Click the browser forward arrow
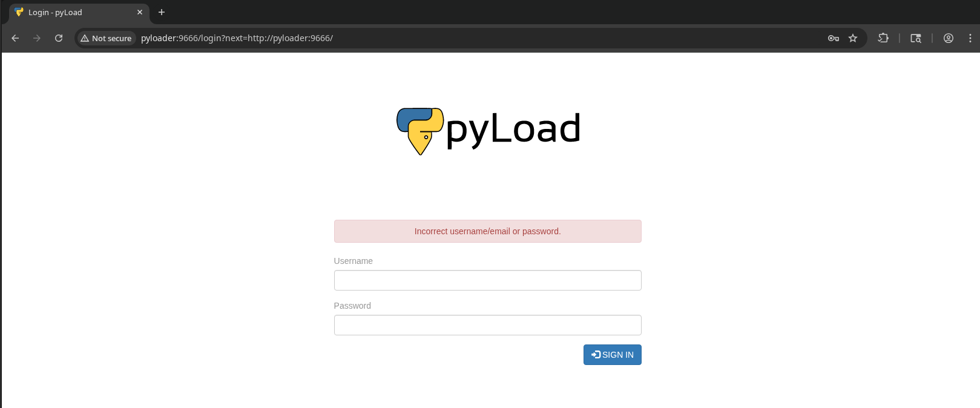 tap(37, 38)
